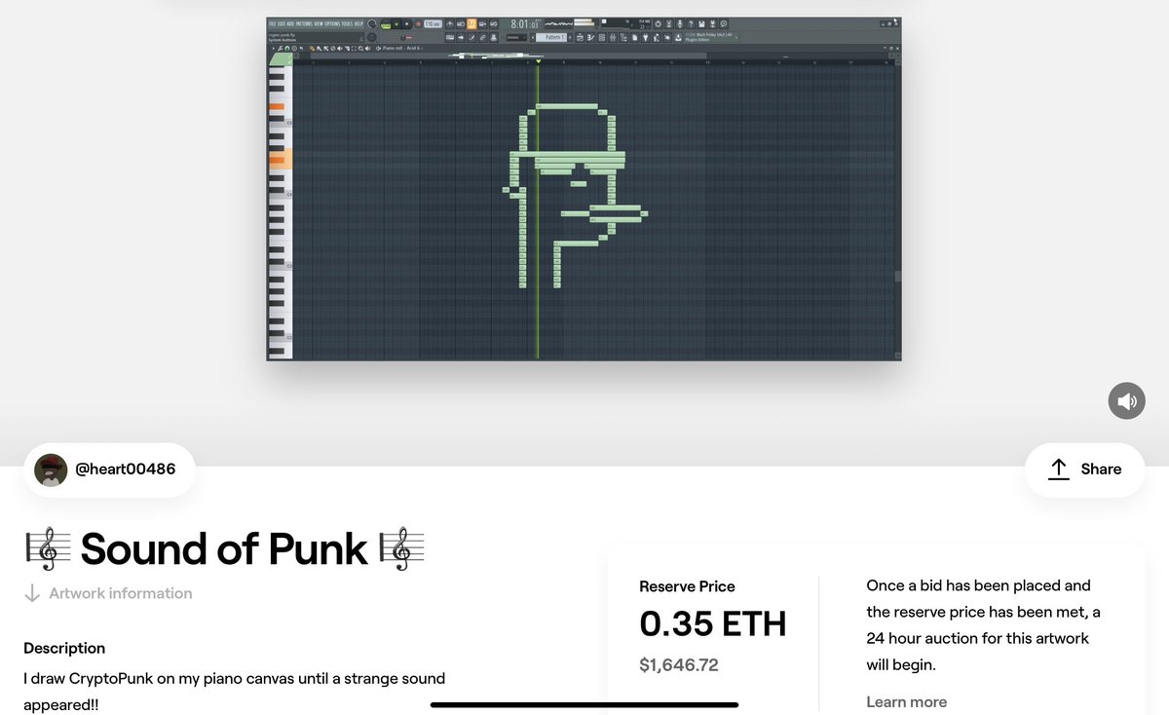
Task: Click the 8:01:03 time display in FL Studio
Action: (x=524, y=24)
